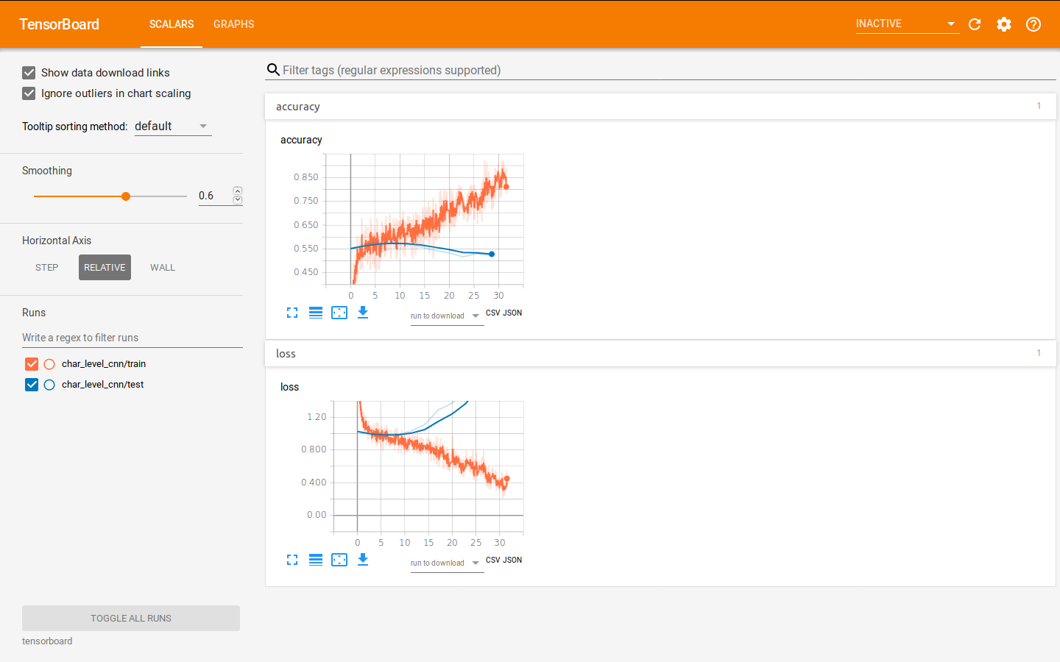The image size is (1060, 662).
Task: Open Tooltip sorting method dropdown
Action: point(173,127)
